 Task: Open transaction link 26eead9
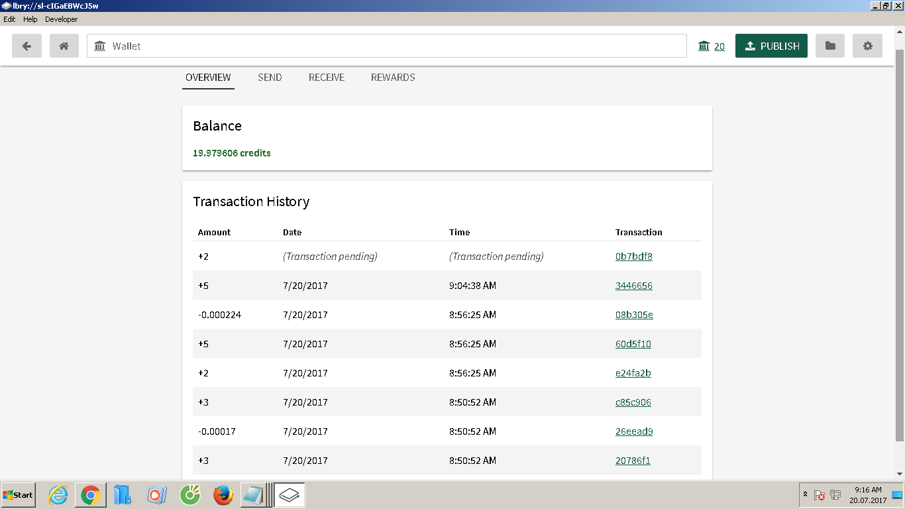tap(633, 431)
